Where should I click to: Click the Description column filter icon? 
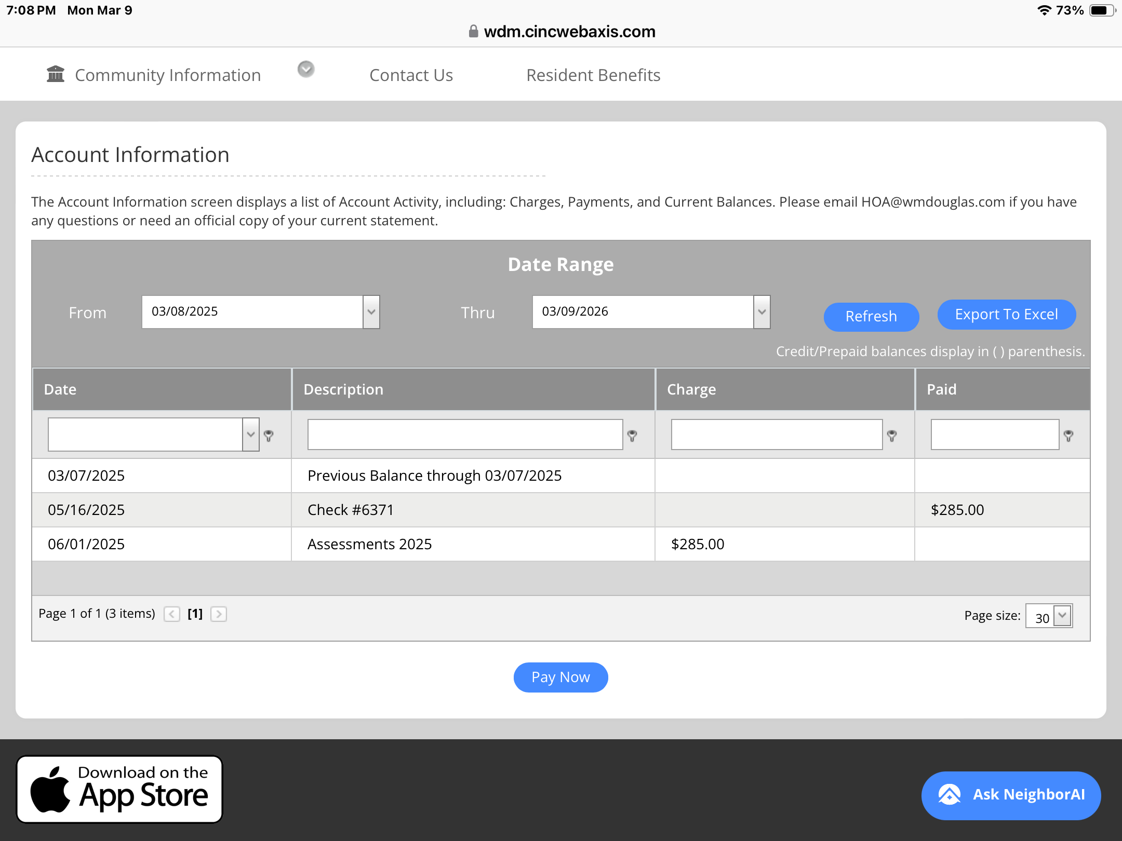click(x=632, y=436)
